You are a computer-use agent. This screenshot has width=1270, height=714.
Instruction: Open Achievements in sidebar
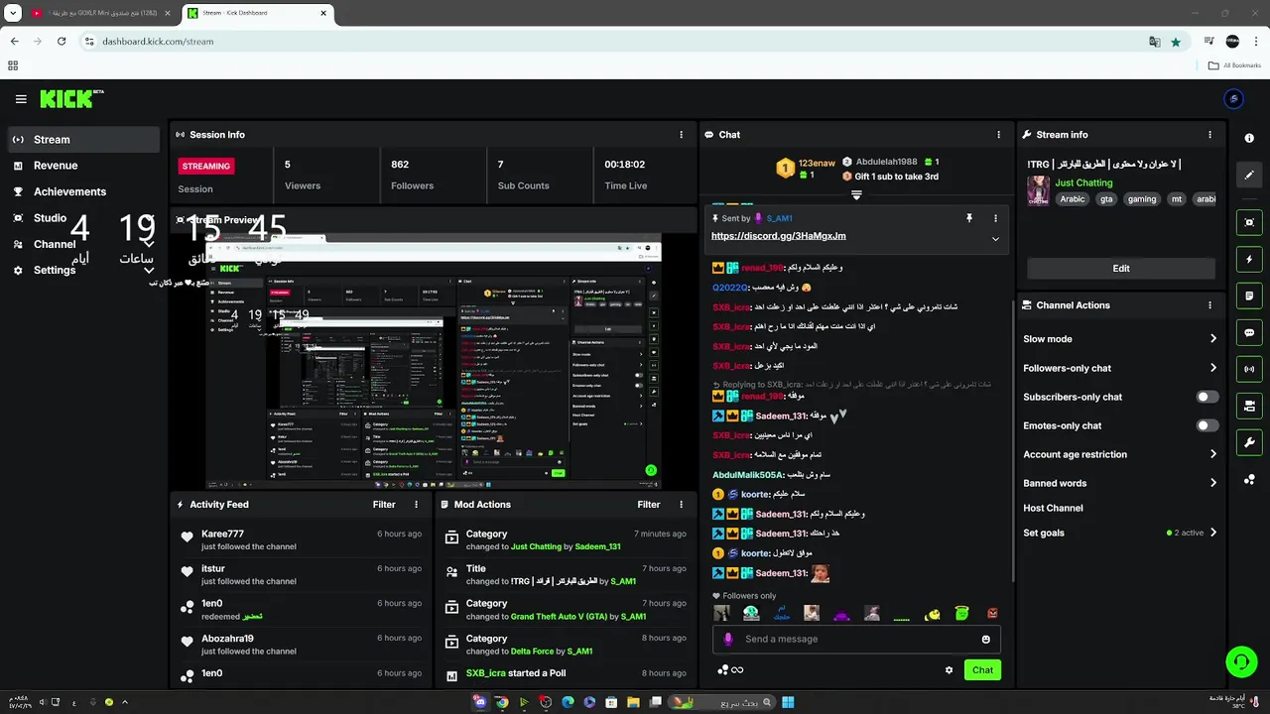click(x=83, y=191)
